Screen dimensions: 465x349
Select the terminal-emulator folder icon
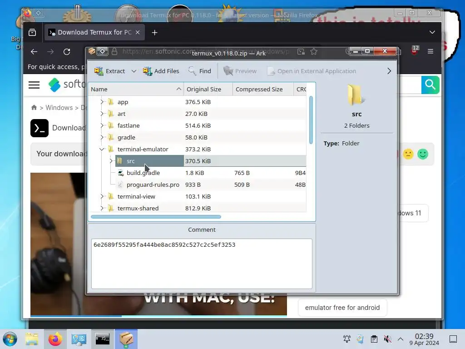pyautogui.click(x=111, y=149)
